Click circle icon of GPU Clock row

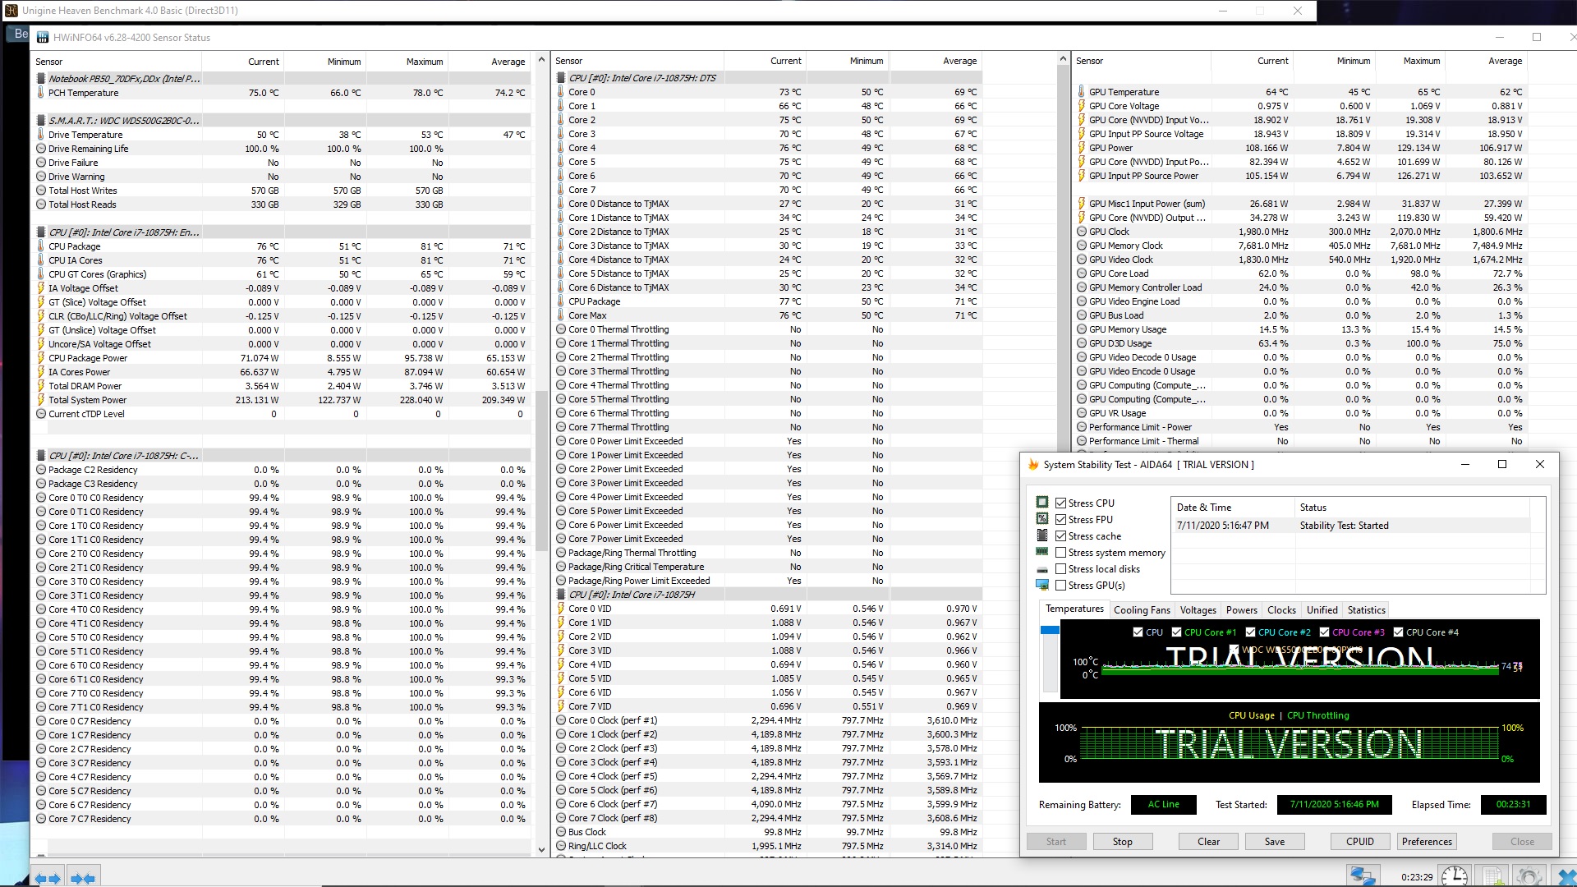coord(1082,232)
